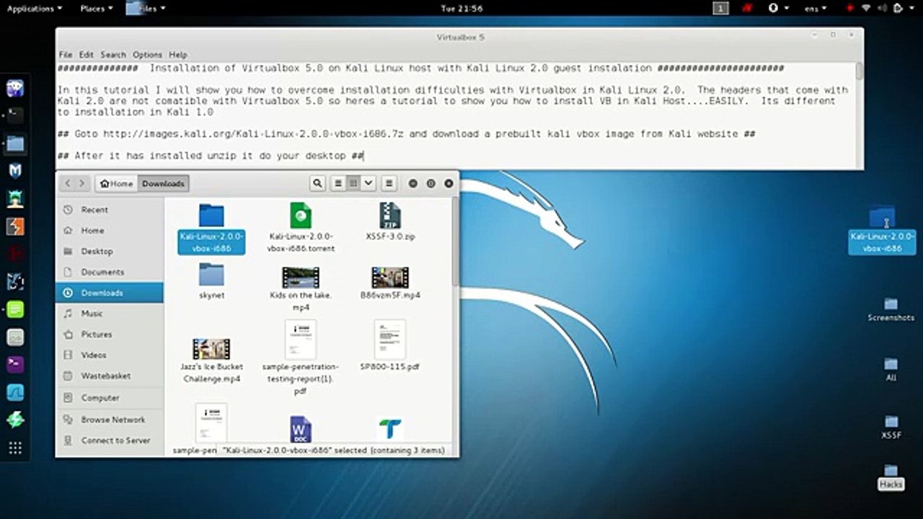923x519 pixels.
Task: Click the text editor vertical scrollbar
Action: coord(860,72)
